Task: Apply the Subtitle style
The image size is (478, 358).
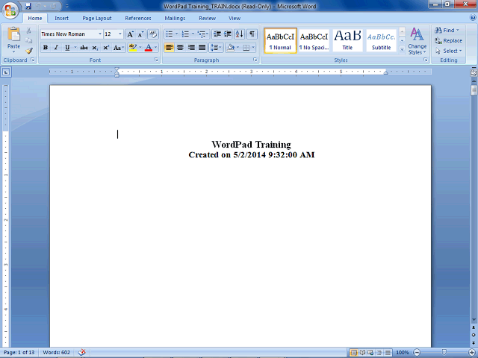Action: click(381, 40)
